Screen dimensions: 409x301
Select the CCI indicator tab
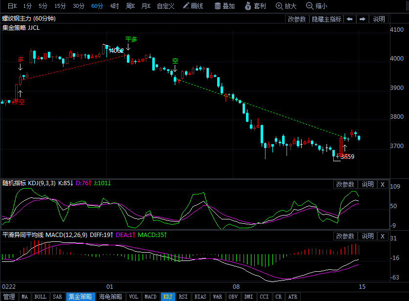point(264,297)
